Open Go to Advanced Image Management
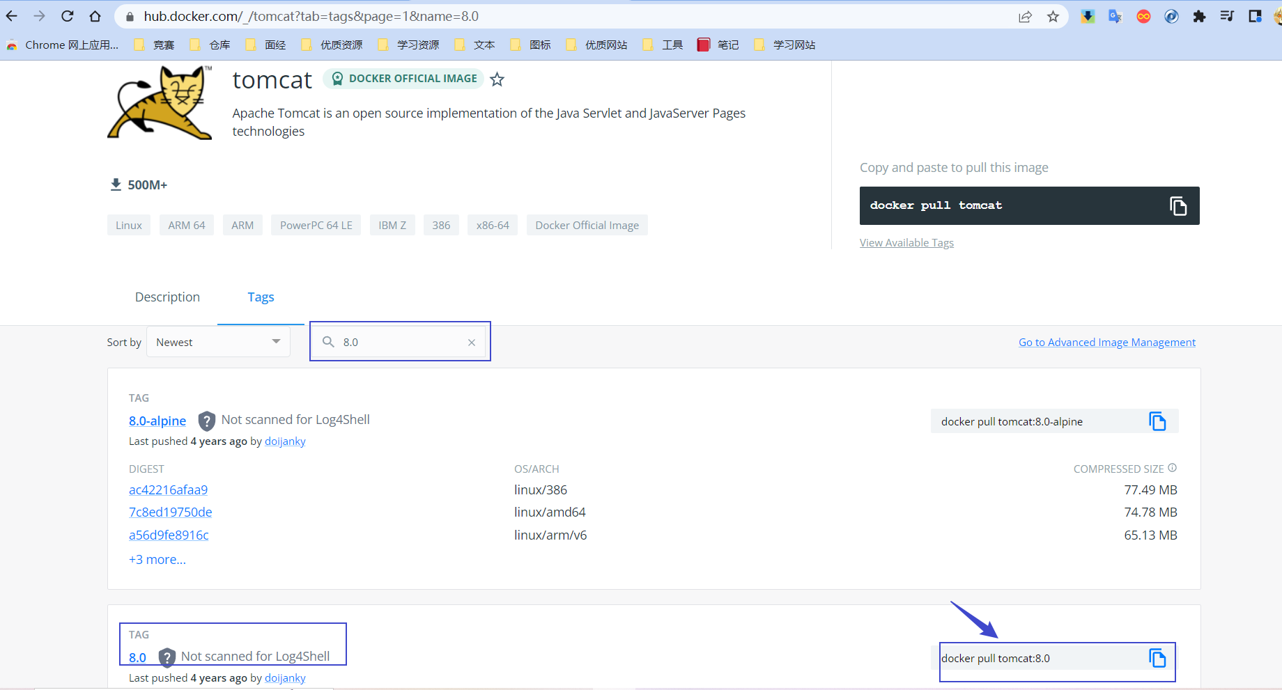This screenshot has width=1282, height=690. [1106, 343]
